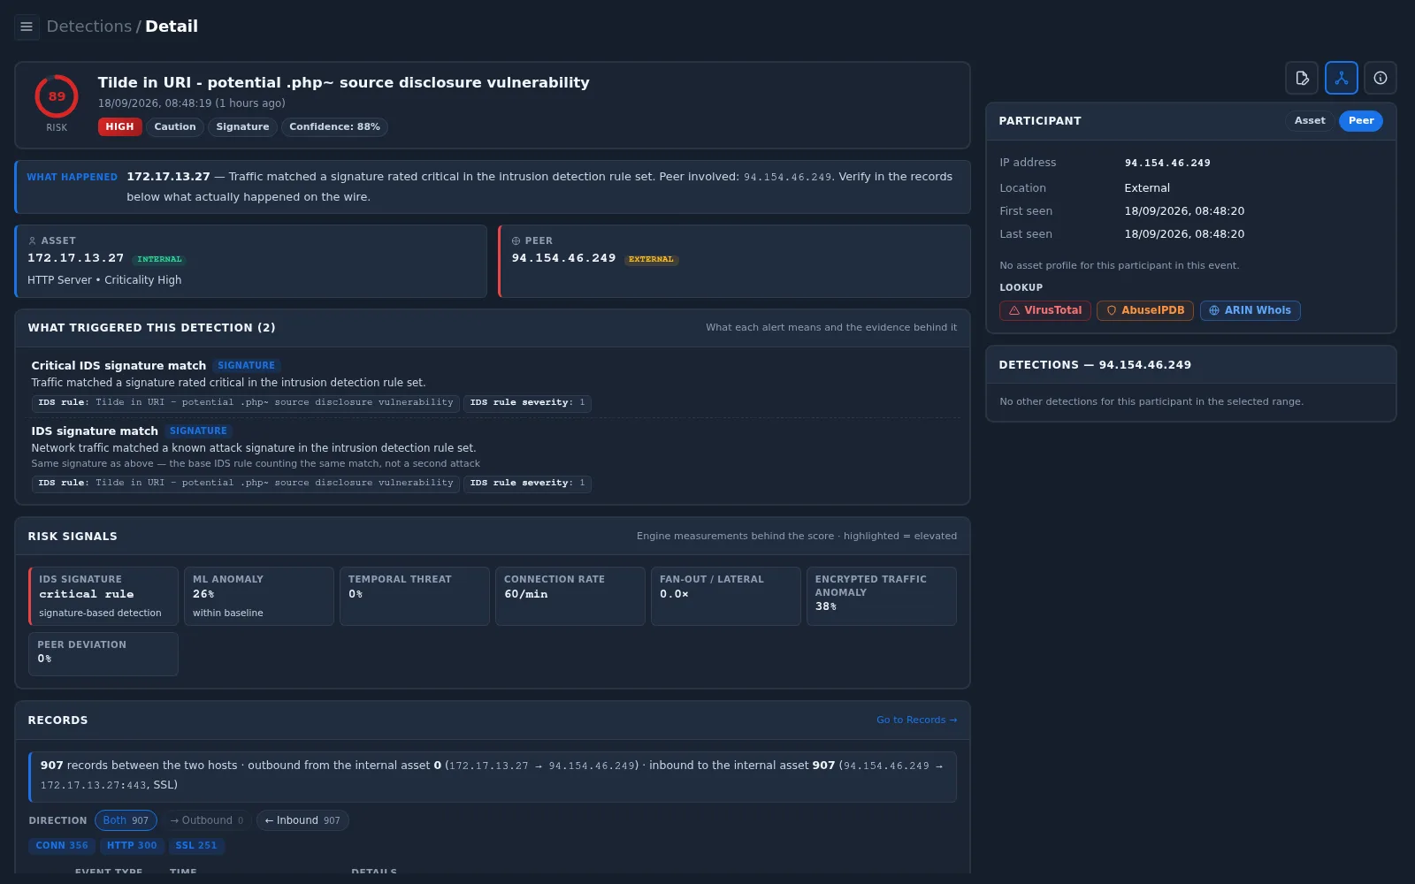
Task: Click the PEER DEVIATION 0% card
Action: click(103, 654)
